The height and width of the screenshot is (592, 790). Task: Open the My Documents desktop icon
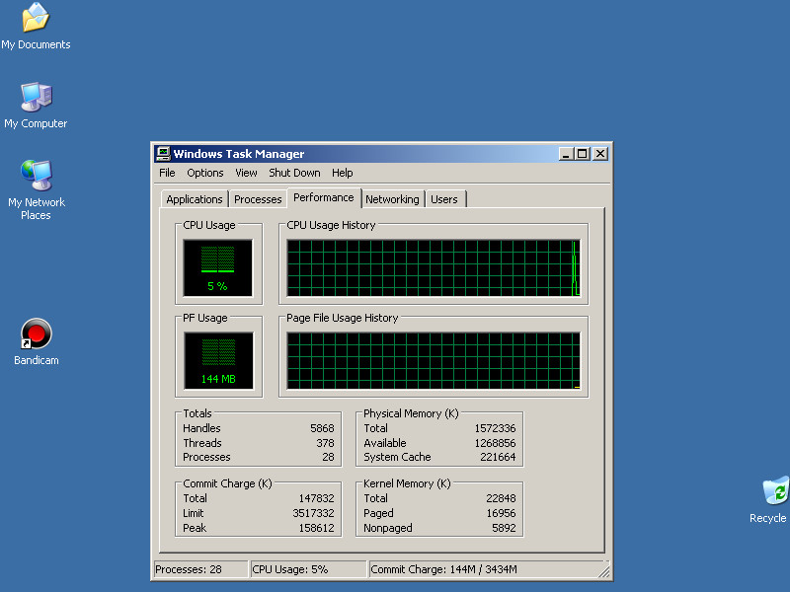coord(36,27)
